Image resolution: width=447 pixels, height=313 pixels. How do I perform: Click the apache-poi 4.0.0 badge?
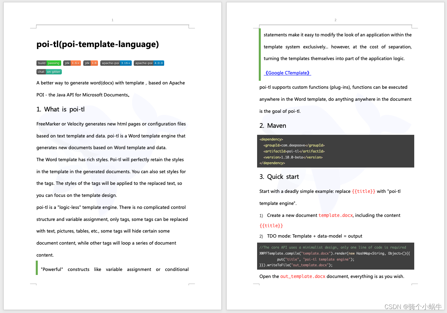point(149,63)
